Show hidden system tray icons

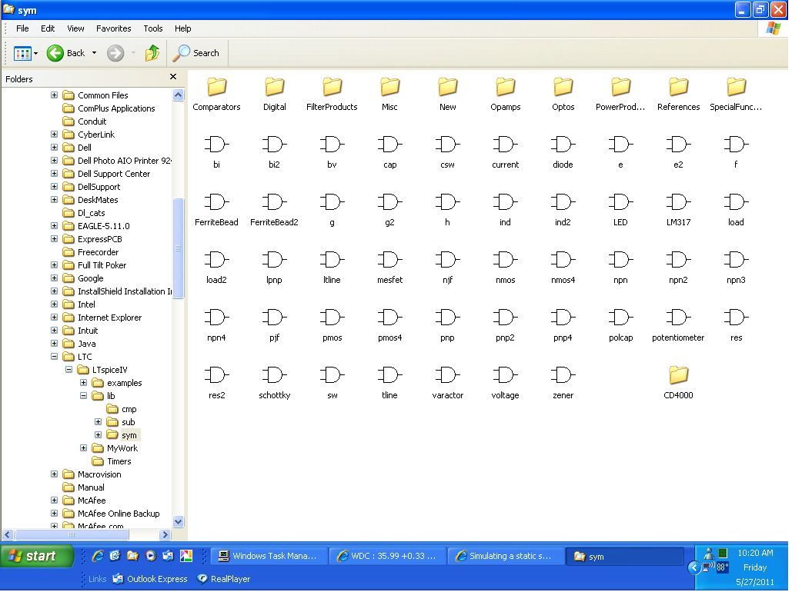coord(694,567)
